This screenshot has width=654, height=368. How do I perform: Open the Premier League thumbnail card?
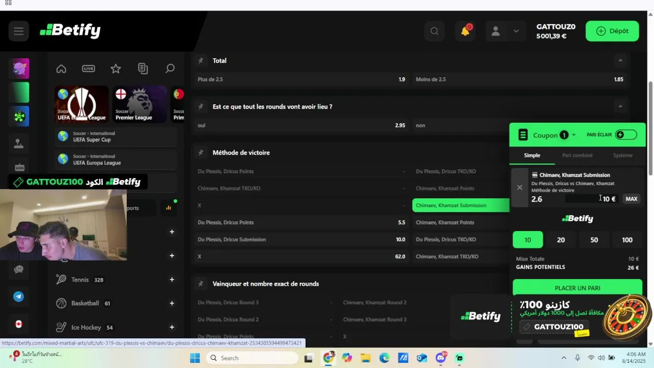tap(139, 104)
